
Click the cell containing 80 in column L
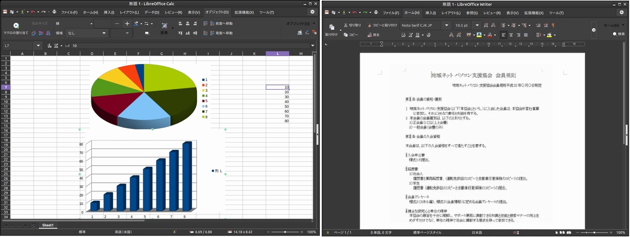tap(277, 121)
